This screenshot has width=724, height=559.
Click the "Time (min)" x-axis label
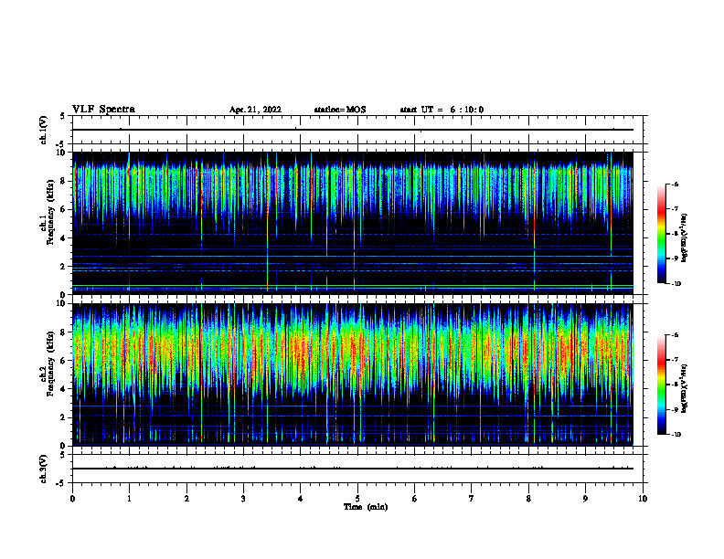[366, 507]
